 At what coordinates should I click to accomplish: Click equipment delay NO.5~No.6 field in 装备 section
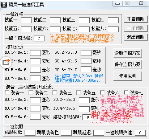pyautogui.click(x=35, y=117)
